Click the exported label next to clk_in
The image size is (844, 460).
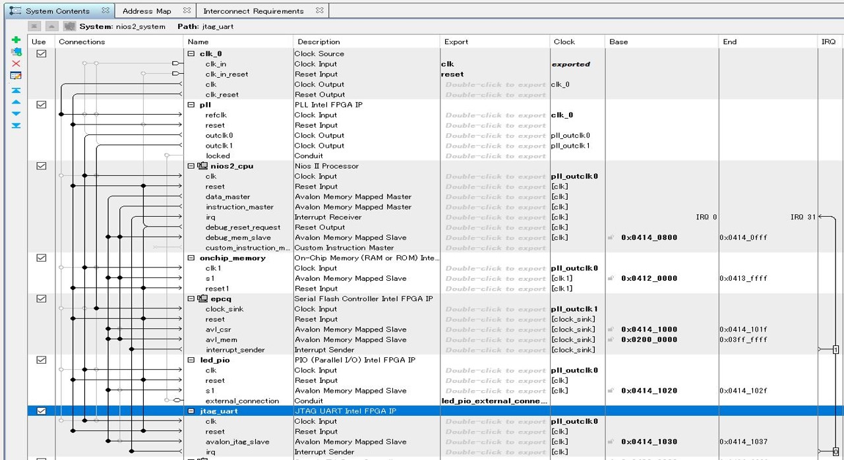(571, 64)
